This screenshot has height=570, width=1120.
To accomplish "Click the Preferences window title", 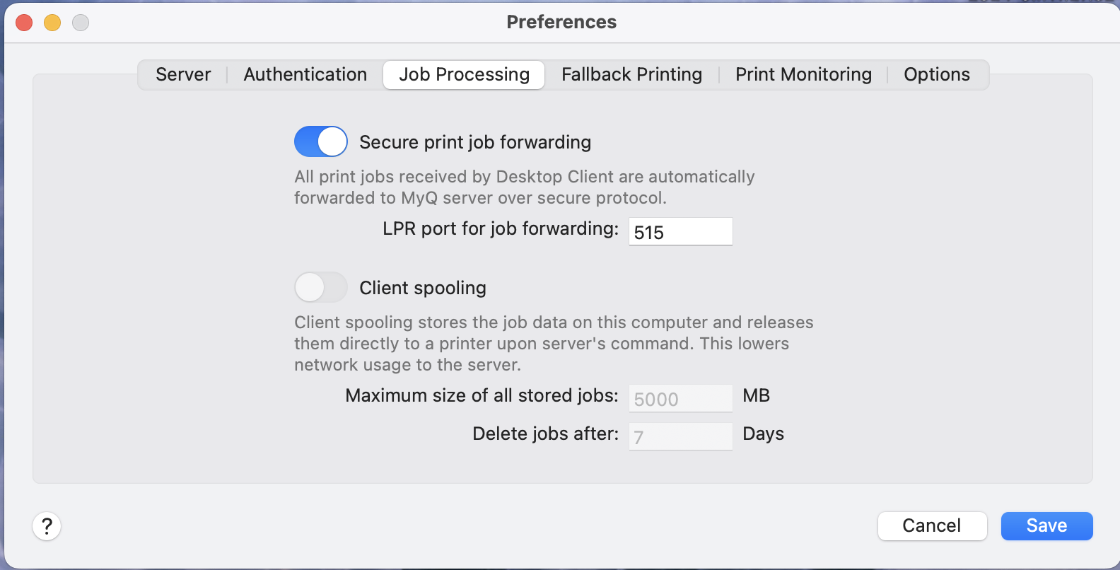I will coord(561,22).
